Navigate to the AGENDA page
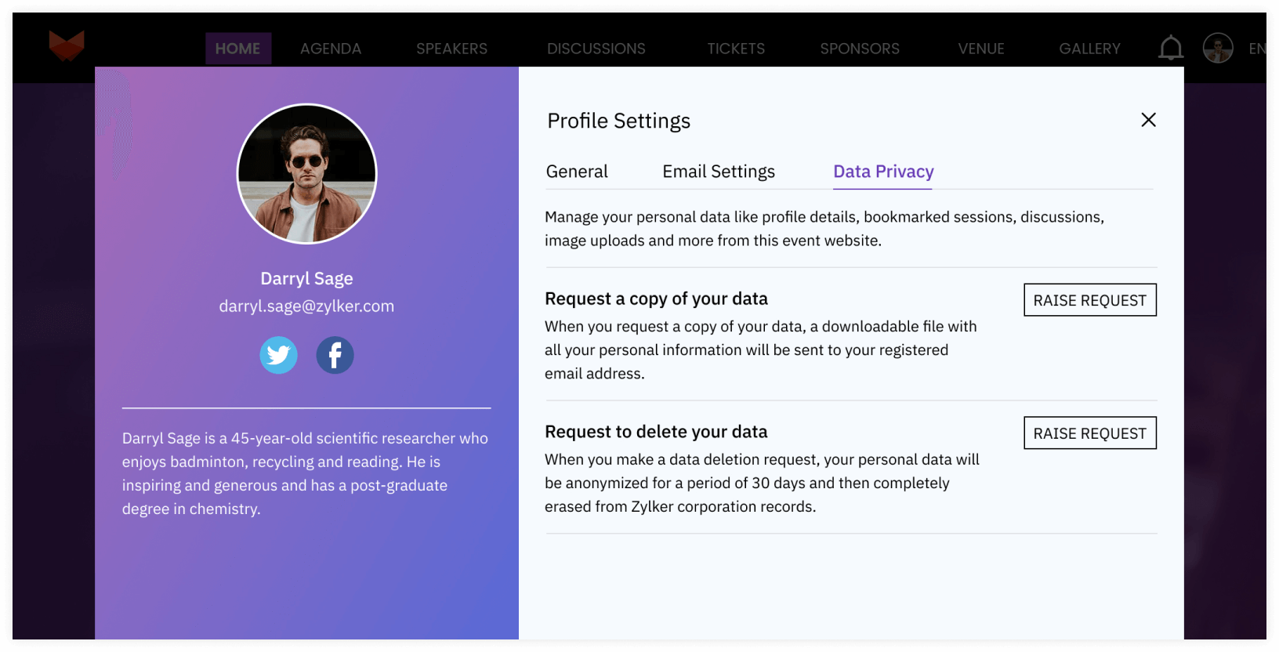 pyautogui.click(x=331, y=48)
